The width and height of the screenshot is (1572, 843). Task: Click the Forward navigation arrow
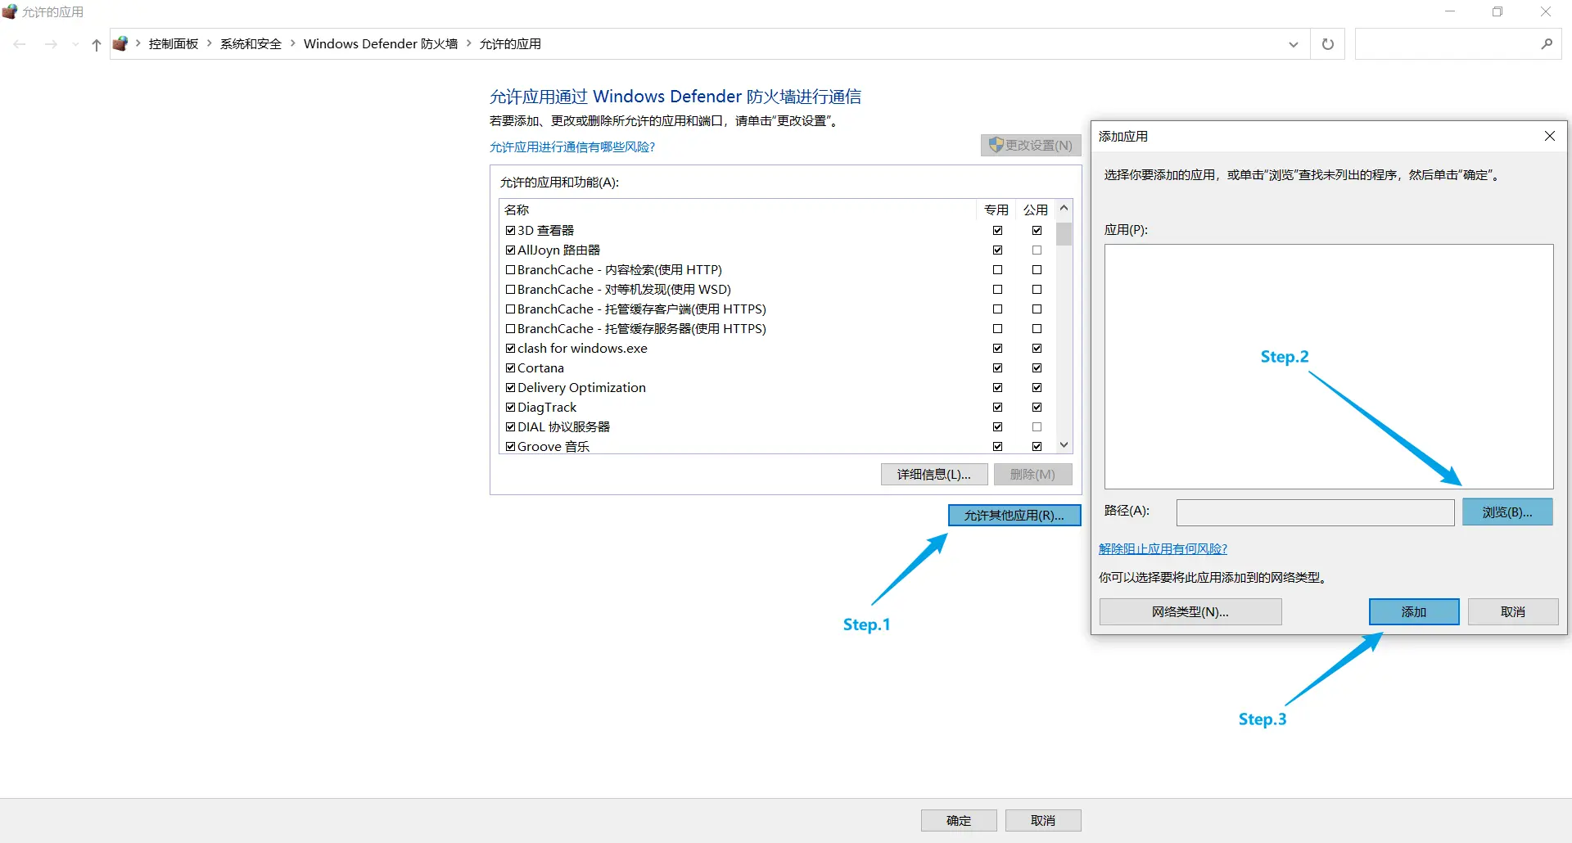click(x=51, y=44)
